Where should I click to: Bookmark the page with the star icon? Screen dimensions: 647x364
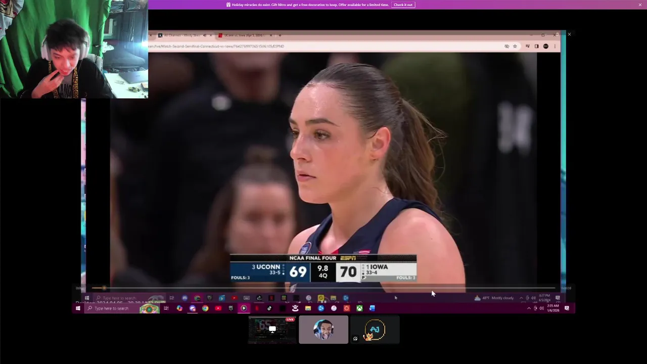click(x=515, y=46)
